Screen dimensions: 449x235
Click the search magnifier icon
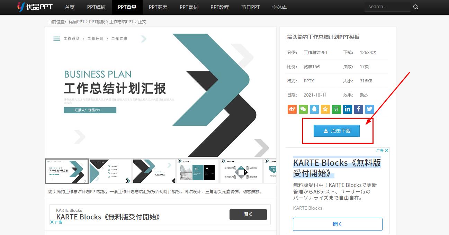415,7
